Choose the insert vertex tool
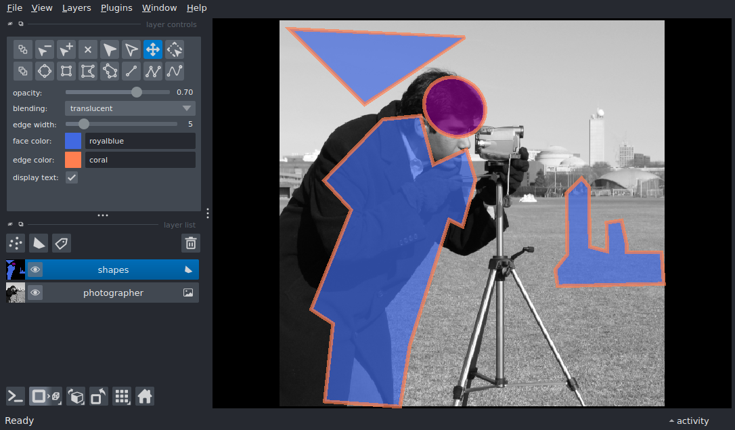Image resolution: width=735 pixels, height=430 pixels. 66,49
